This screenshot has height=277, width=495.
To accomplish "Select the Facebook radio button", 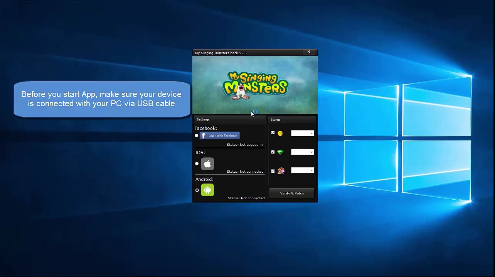I will (197, 135).
